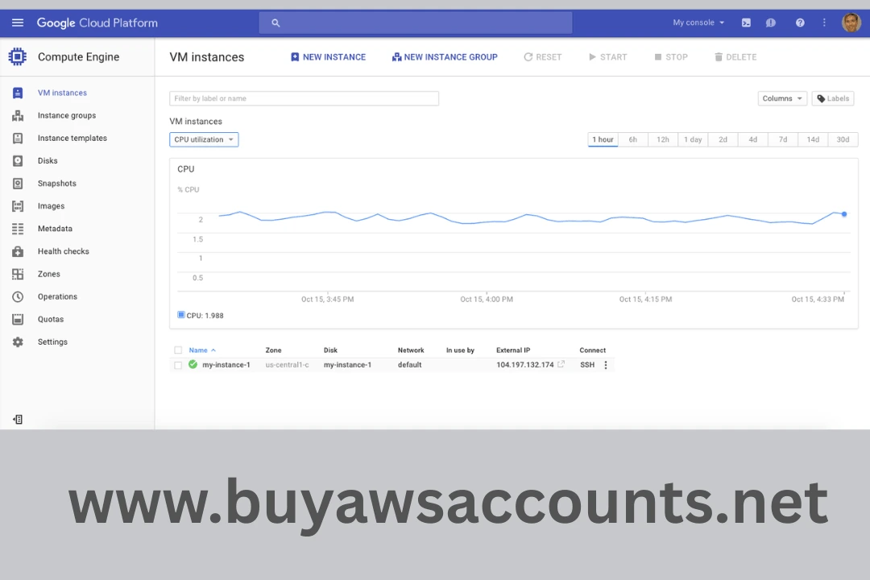
Task: Click the Compute Engine chip icon
Action: tap(18, 56)
